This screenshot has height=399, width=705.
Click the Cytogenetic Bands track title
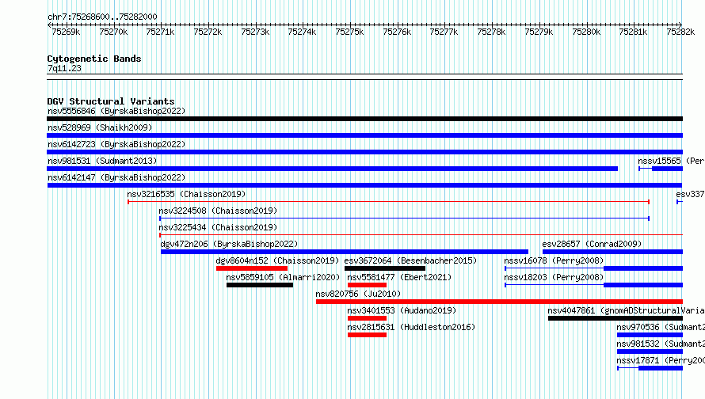coord(94,59)
